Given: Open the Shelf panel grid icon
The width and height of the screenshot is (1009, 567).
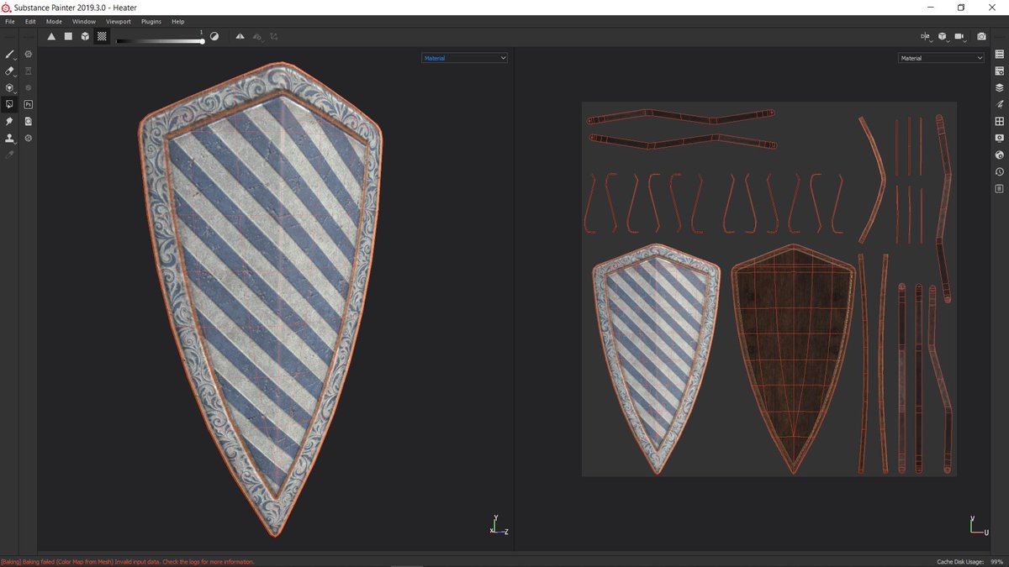Looking at the screenshot, I should (1000, 121).
